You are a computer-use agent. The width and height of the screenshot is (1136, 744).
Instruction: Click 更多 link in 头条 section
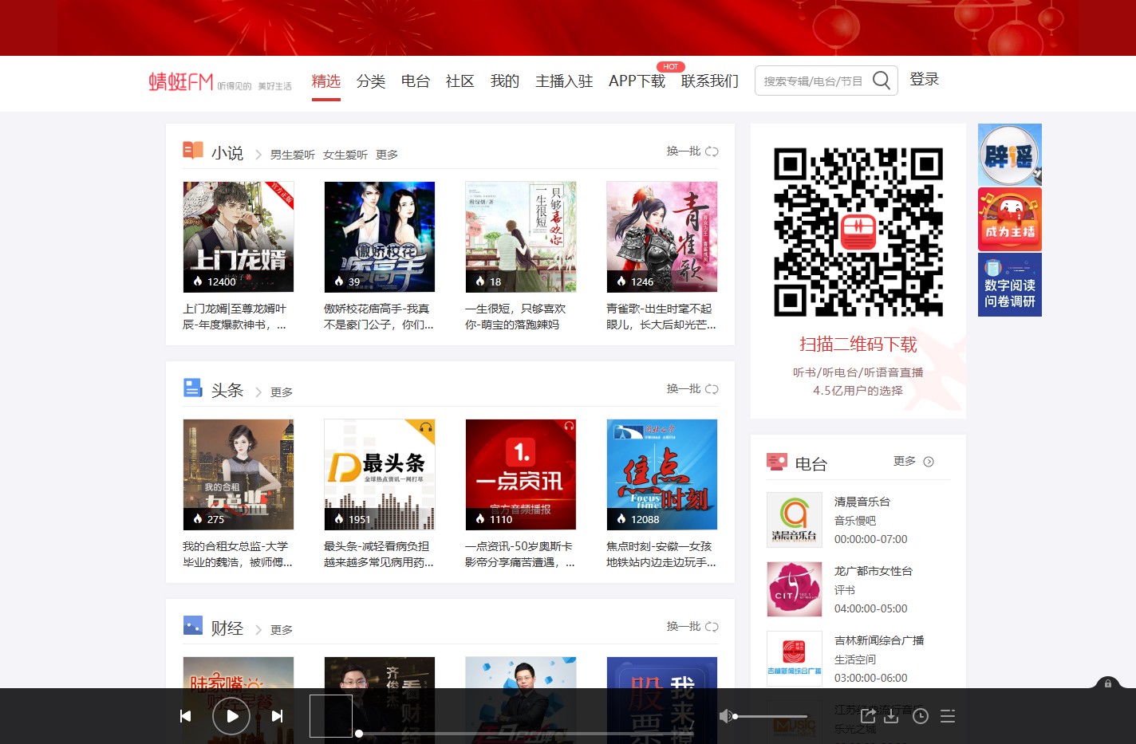point(282,392)
